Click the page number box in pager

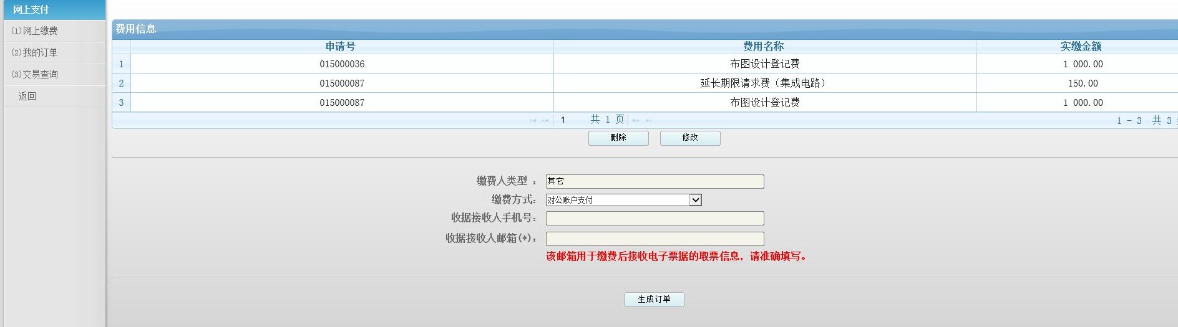click(x=569, y=120)
